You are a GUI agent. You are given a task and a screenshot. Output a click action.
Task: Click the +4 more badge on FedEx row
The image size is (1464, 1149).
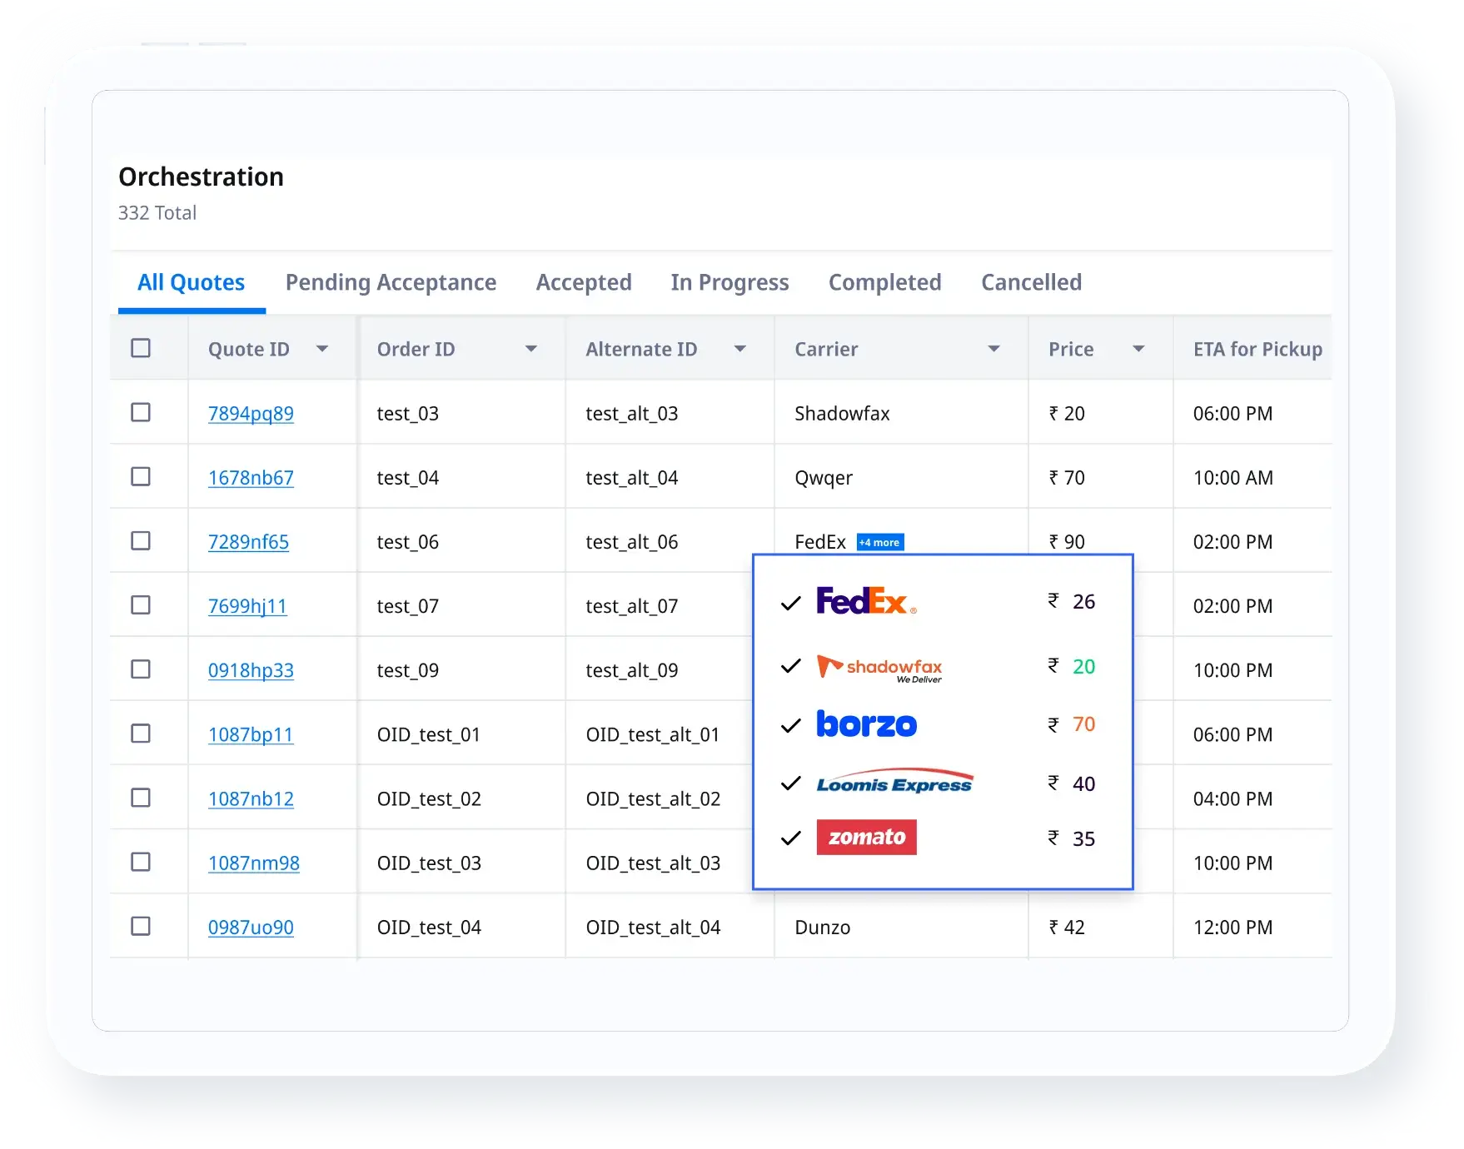tap(880, 541)
